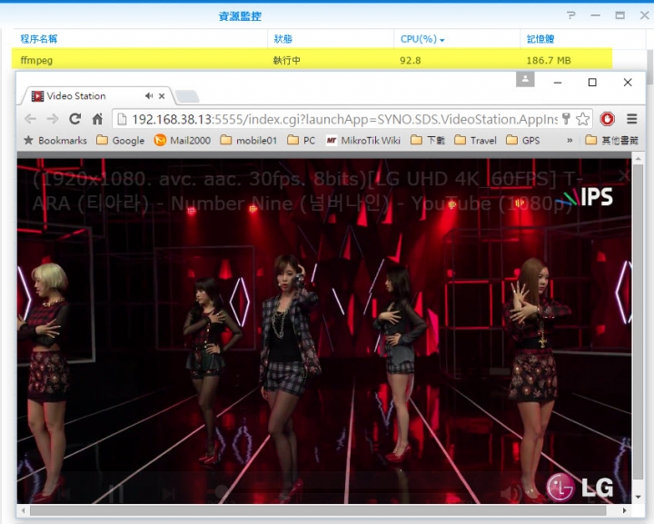Open a new browser tab

tap(187, 96)
